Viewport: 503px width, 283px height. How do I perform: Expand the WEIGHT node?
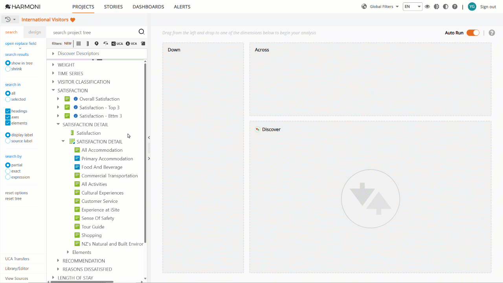53,65
